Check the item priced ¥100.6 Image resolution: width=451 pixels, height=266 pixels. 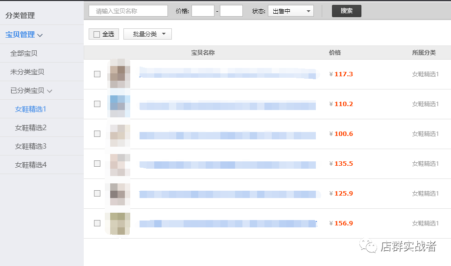[97, 134]
